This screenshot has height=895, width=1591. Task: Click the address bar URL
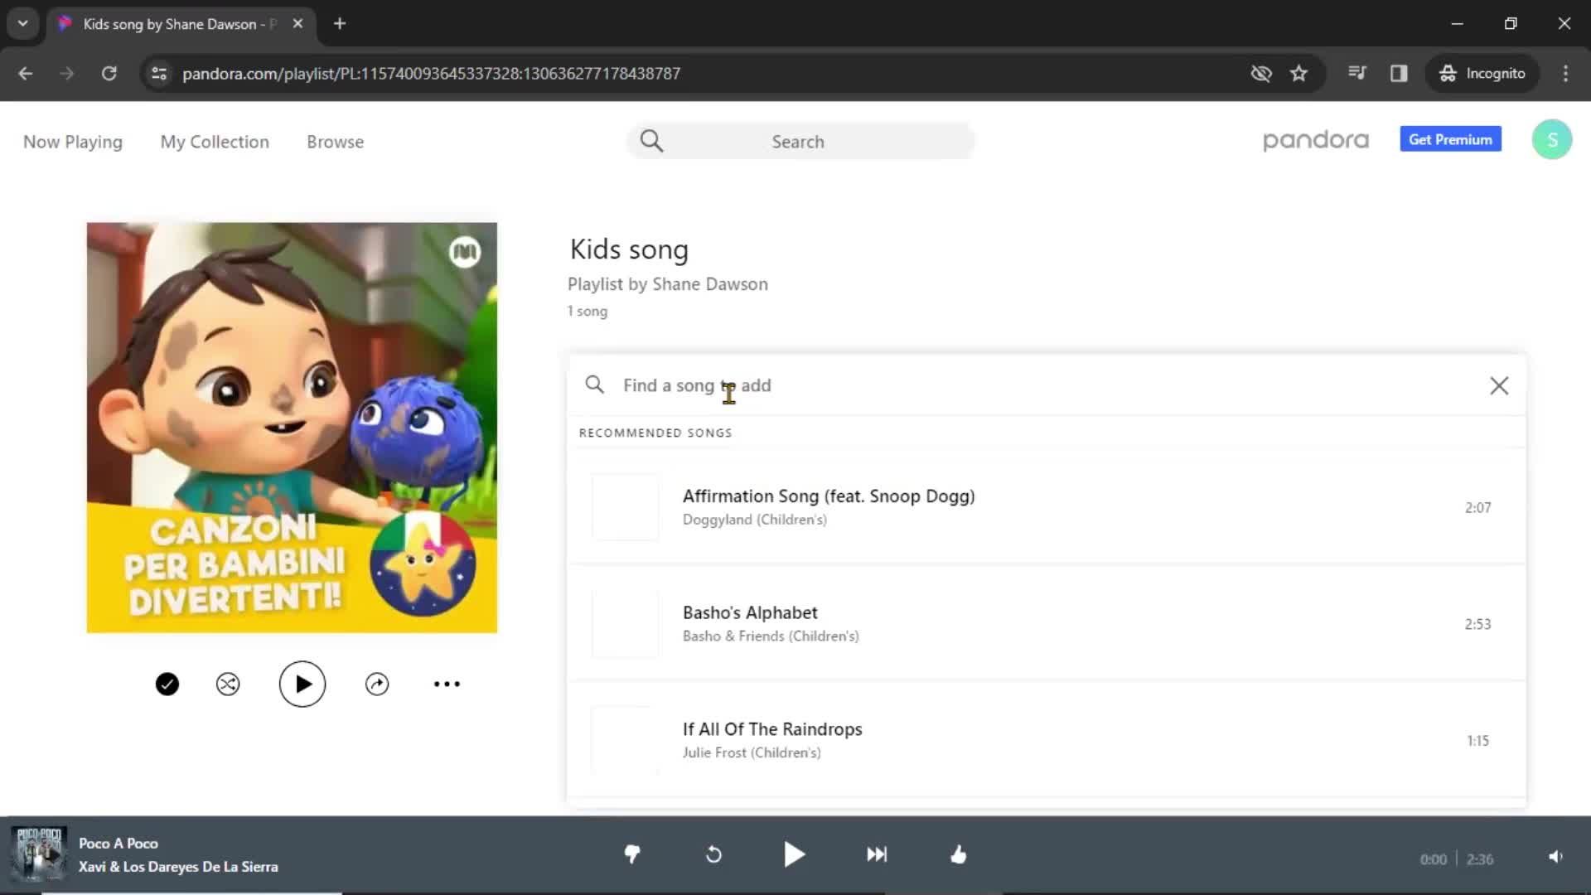(x=432, y=74)
